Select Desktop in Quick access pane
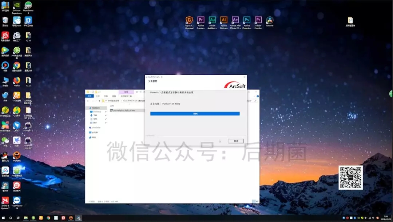This screenshot has width=393, height=222. 97,112
